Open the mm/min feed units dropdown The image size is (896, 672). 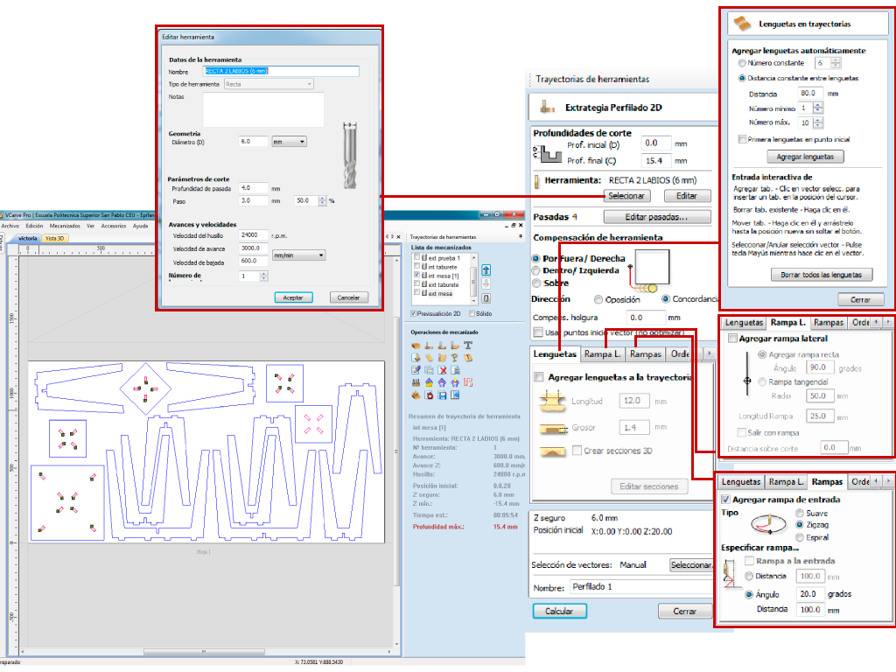[299, 255]
